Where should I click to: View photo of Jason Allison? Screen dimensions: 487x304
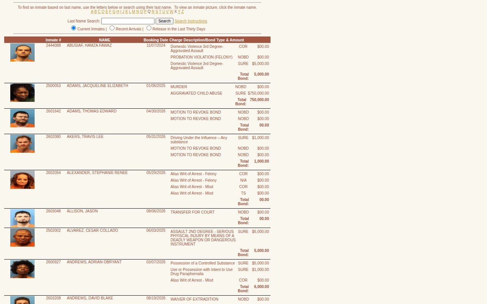pyautogui.click(x=22, y=218)
